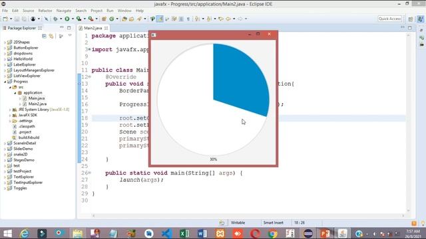The height and width of the screenshot is (239, 426).
Task: Click the Open Task toolbar icon
Action: click(x=132, y=19)
